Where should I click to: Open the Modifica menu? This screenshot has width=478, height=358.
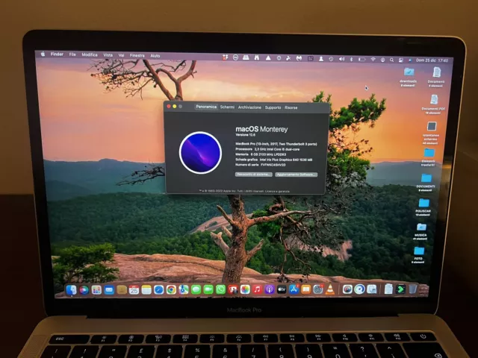(90, 55)
